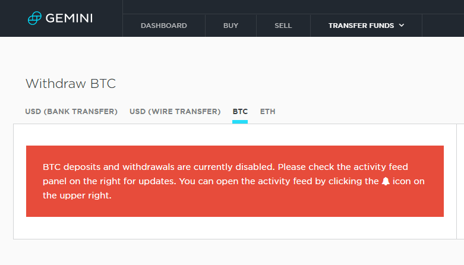The image size is (464, 265).
Task: Open the Dashboard page
Action: 164,26
